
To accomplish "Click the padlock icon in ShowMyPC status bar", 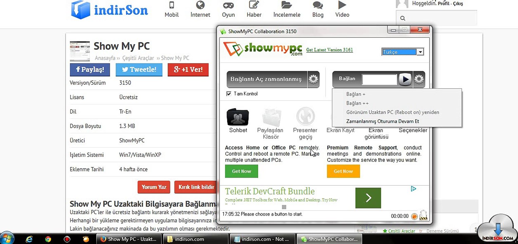I will click(x=423, y=215).
